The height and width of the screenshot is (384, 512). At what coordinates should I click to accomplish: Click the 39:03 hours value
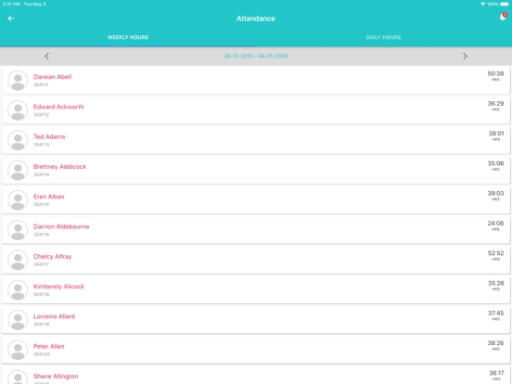click(x=495, y=193)
